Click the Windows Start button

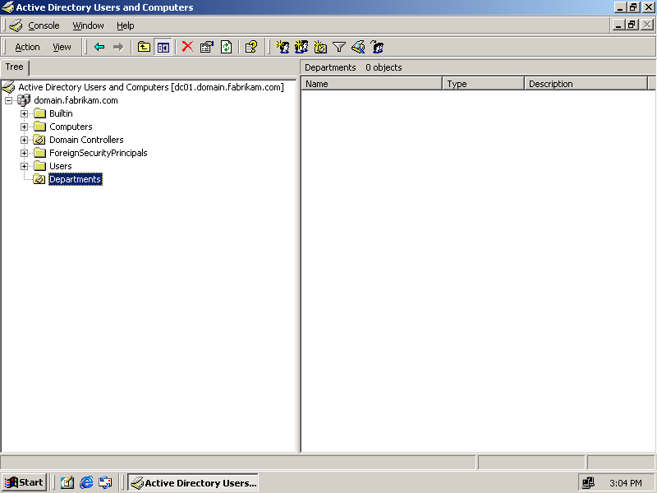[25, 482]
